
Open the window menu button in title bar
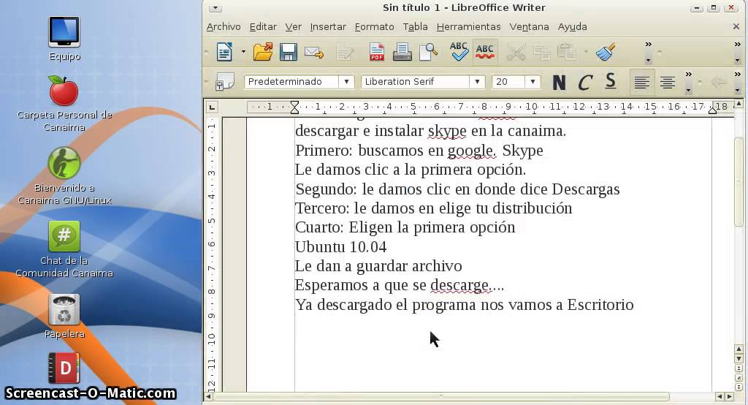pos(215,8)
